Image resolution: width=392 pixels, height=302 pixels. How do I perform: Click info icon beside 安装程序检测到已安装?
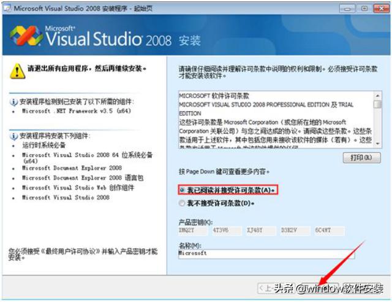(13, 102)
